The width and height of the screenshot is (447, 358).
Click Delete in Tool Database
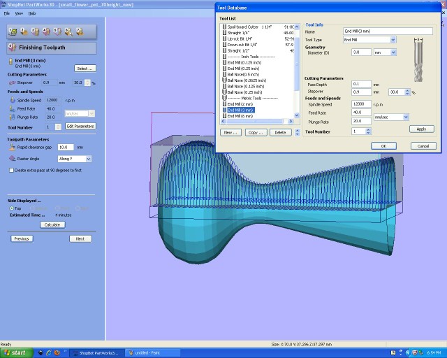tap(281, 132)
